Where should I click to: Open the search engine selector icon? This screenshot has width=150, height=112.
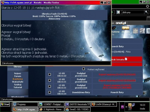tap(118, 12)
